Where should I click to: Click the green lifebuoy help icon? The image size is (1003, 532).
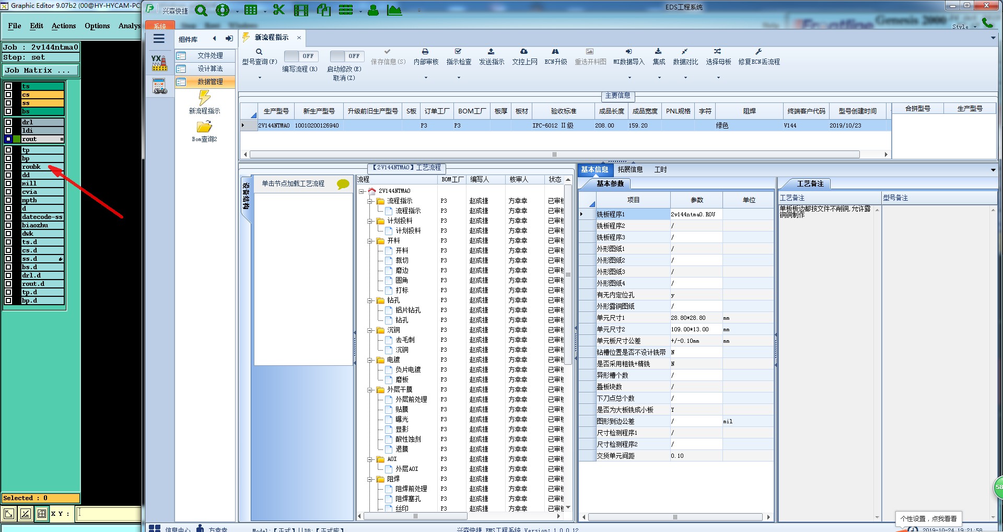coord(223,10)
